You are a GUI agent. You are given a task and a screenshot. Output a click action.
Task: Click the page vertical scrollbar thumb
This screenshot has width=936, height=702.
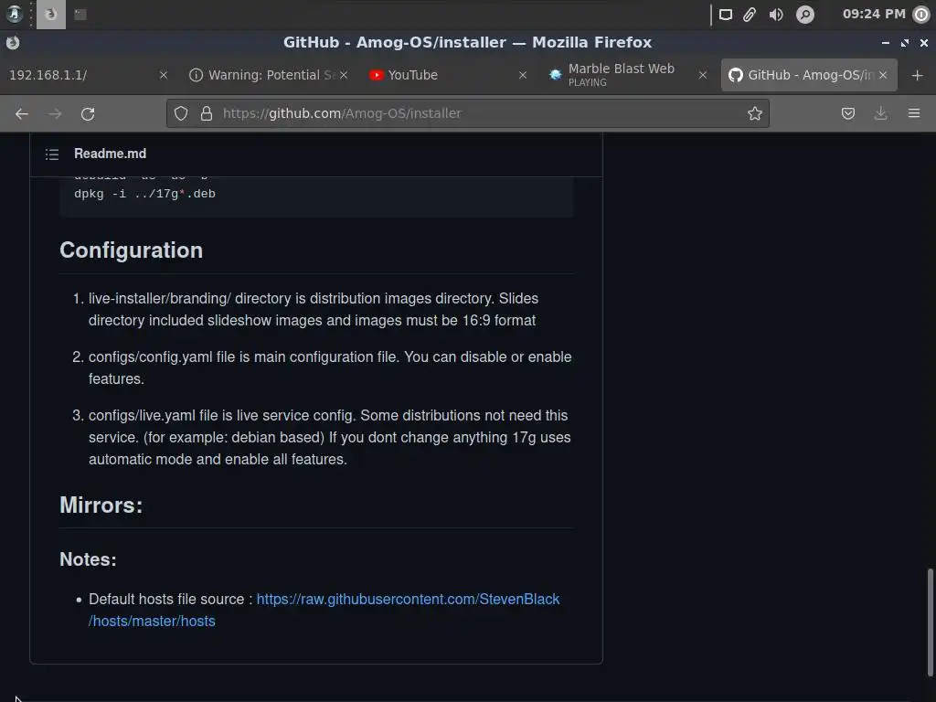(930, 622)
